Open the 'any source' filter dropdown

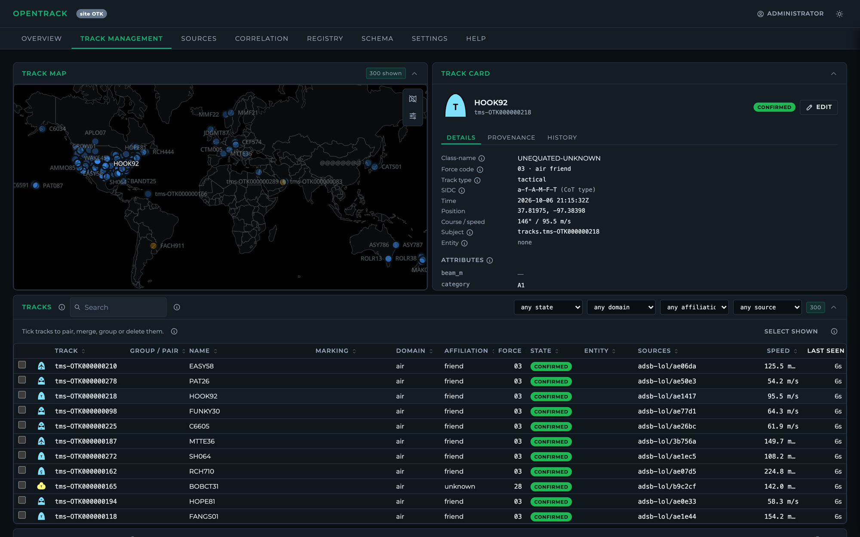coord(768,307)
